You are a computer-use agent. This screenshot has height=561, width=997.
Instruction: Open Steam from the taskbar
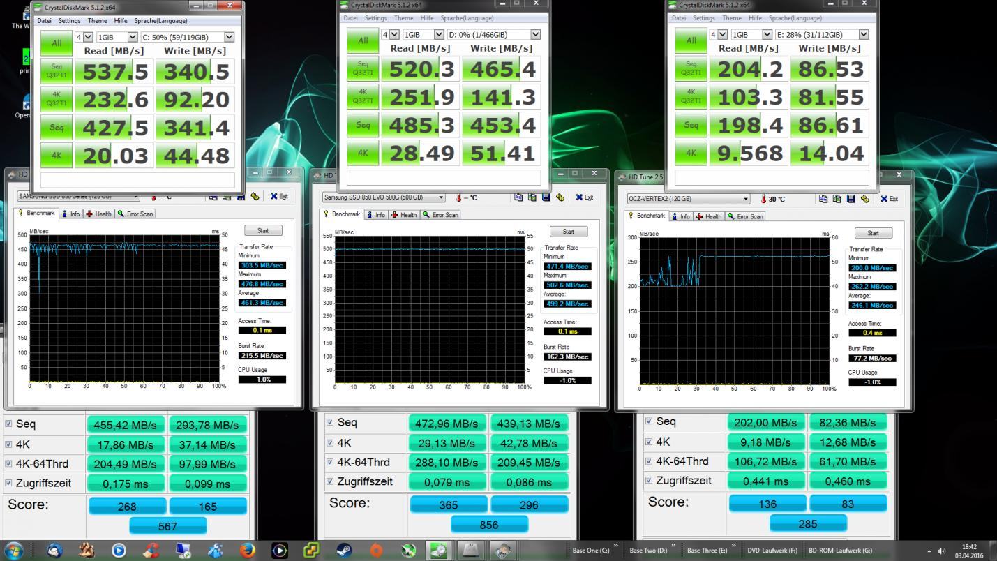pos(344,550)
